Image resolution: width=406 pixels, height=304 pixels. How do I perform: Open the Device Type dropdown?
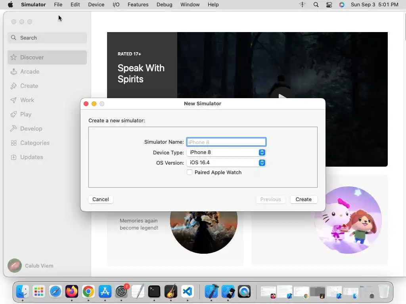226,152
